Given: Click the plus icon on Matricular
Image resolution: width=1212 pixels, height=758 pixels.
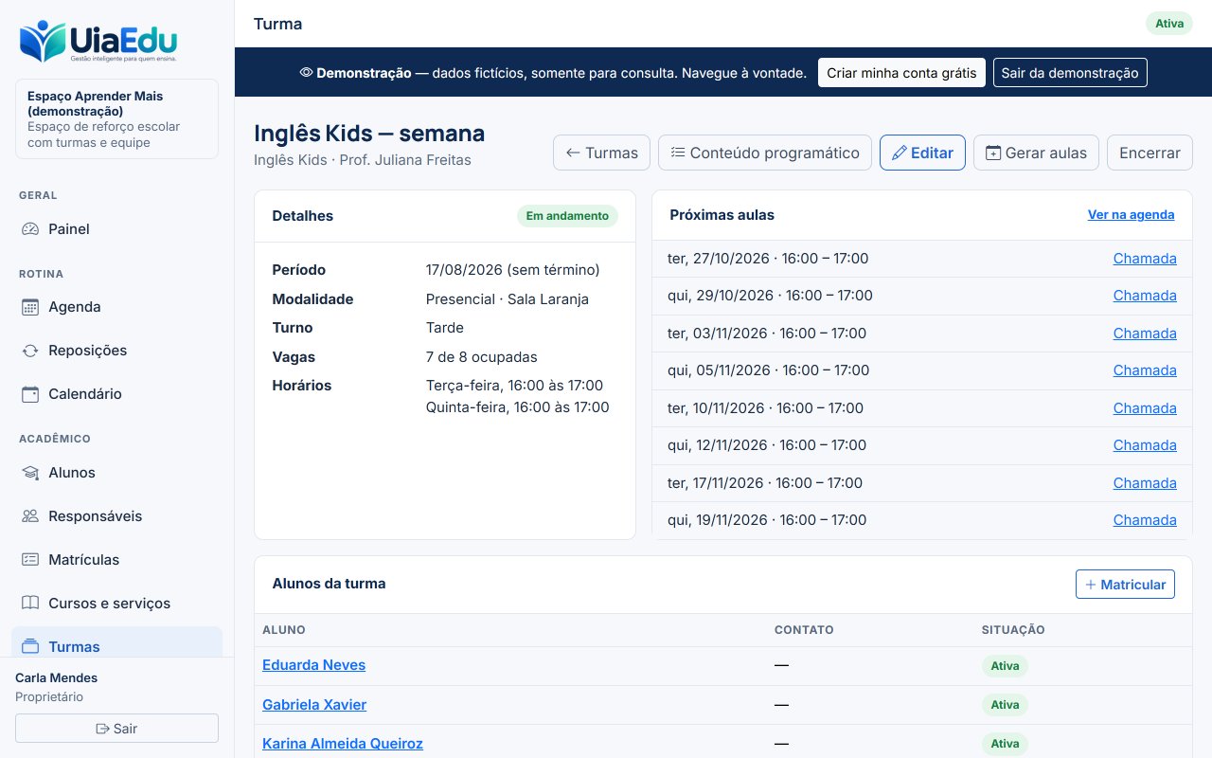Looking at the screenshot, I should coord(1091,585).
